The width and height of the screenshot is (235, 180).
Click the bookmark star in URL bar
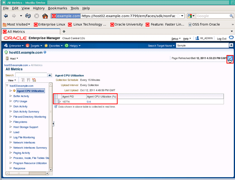[178, 16]
